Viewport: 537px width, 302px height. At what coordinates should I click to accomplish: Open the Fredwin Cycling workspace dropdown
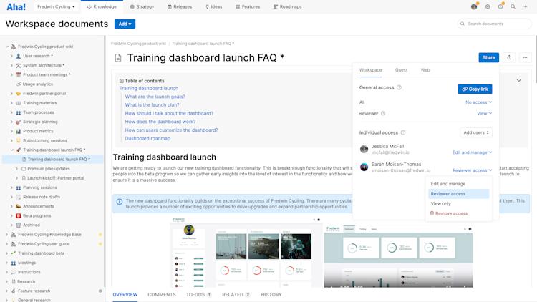coord(56,6)
